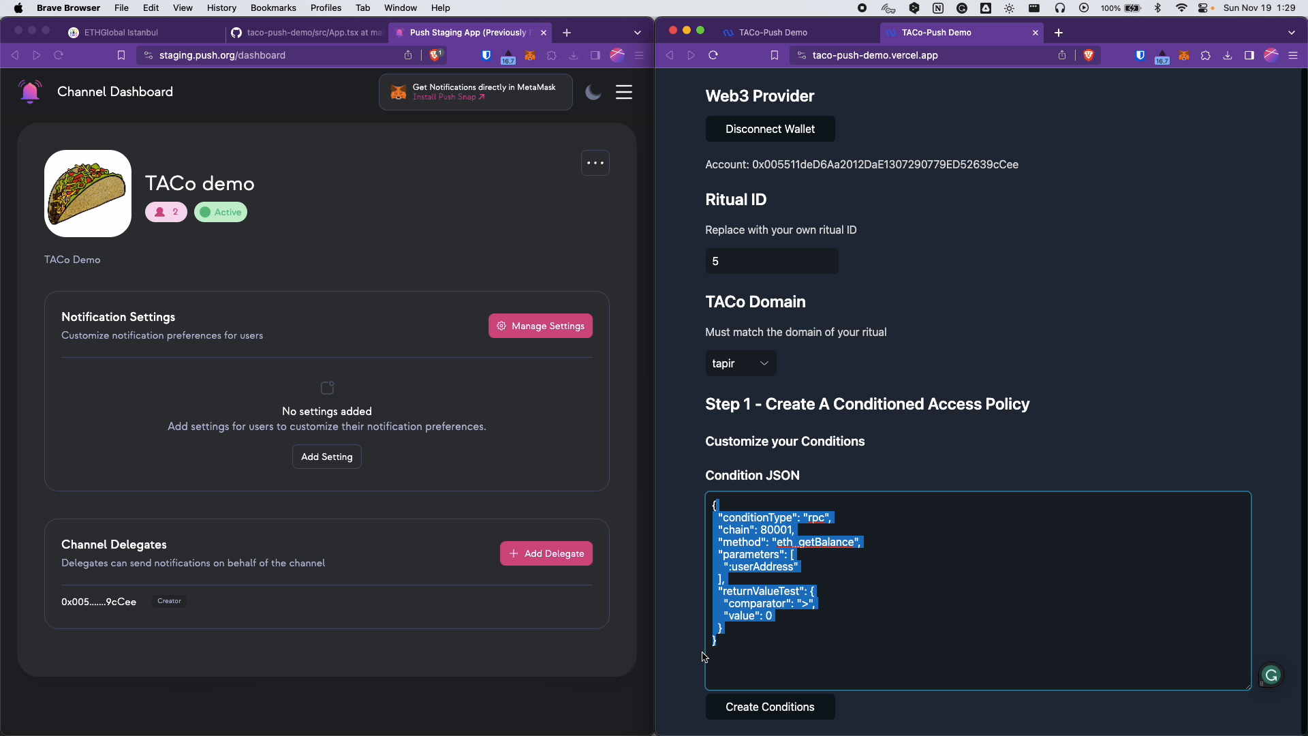1308x736 pixels.
Task: Open hamburger menu on Push dashboard
Action: [x=624, y=92]
